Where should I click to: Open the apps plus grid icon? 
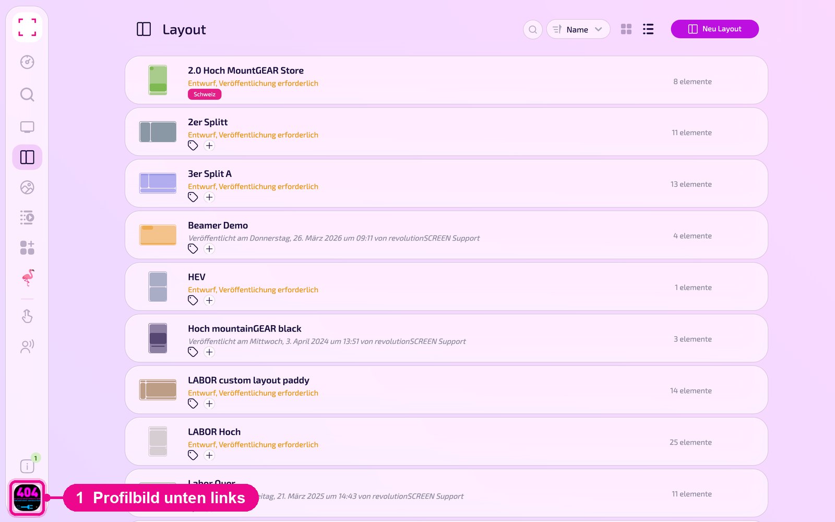27,247
